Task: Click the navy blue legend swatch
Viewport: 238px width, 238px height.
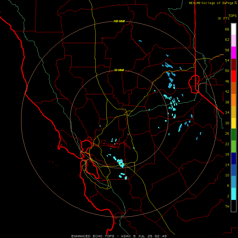Action: point(234,158)
